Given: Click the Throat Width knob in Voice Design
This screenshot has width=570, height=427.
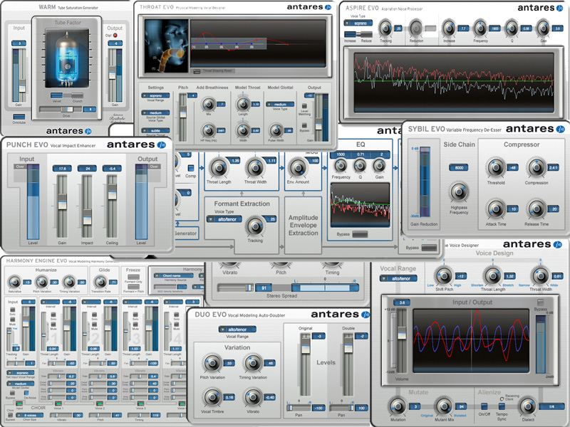Looking at the screenshot, I should coord(540,276).
